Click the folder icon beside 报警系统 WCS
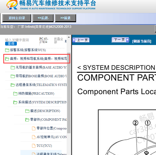156x155 pixels. (7, 50)
